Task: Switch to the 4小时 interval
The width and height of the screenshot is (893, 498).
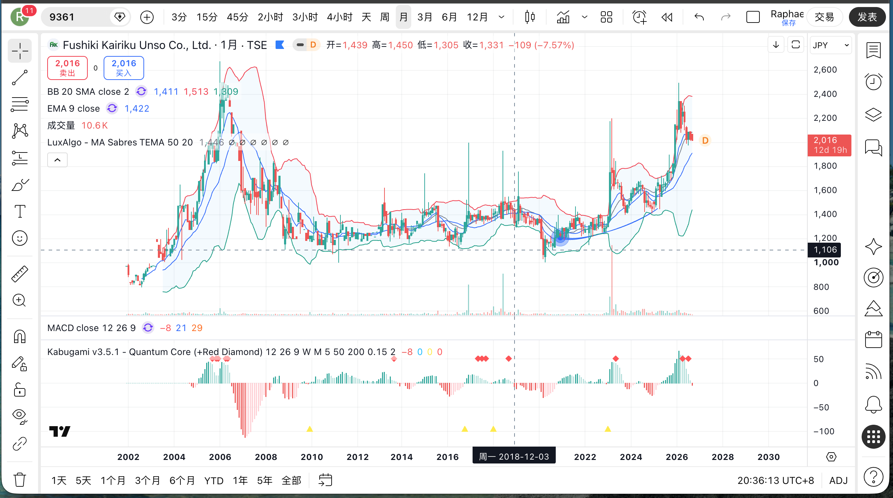Action: [340, 17]
